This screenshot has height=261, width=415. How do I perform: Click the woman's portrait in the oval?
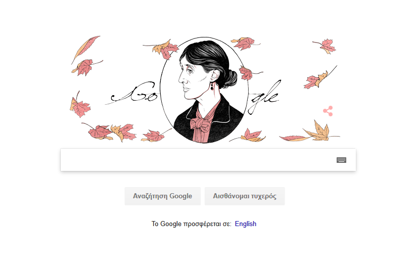(204, 90)
